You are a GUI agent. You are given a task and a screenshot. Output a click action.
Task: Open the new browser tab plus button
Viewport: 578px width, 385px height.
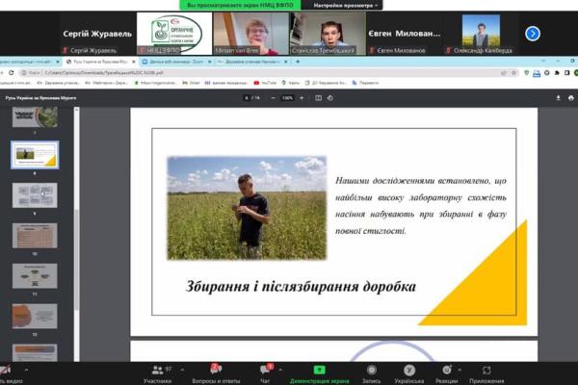298,62
